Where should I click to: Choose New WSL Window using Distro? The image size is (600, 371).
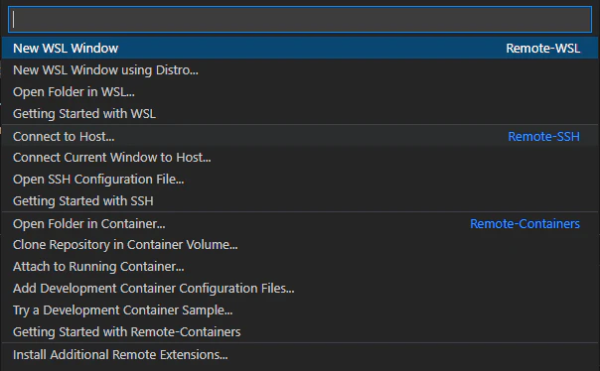coord(300,69)
